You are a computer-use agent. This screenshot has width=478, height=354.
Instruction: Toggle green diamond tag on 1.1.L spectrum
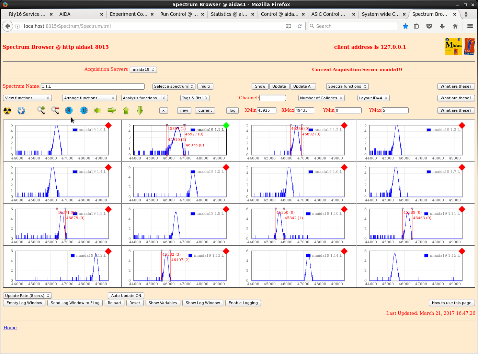(x=226, y=125)
